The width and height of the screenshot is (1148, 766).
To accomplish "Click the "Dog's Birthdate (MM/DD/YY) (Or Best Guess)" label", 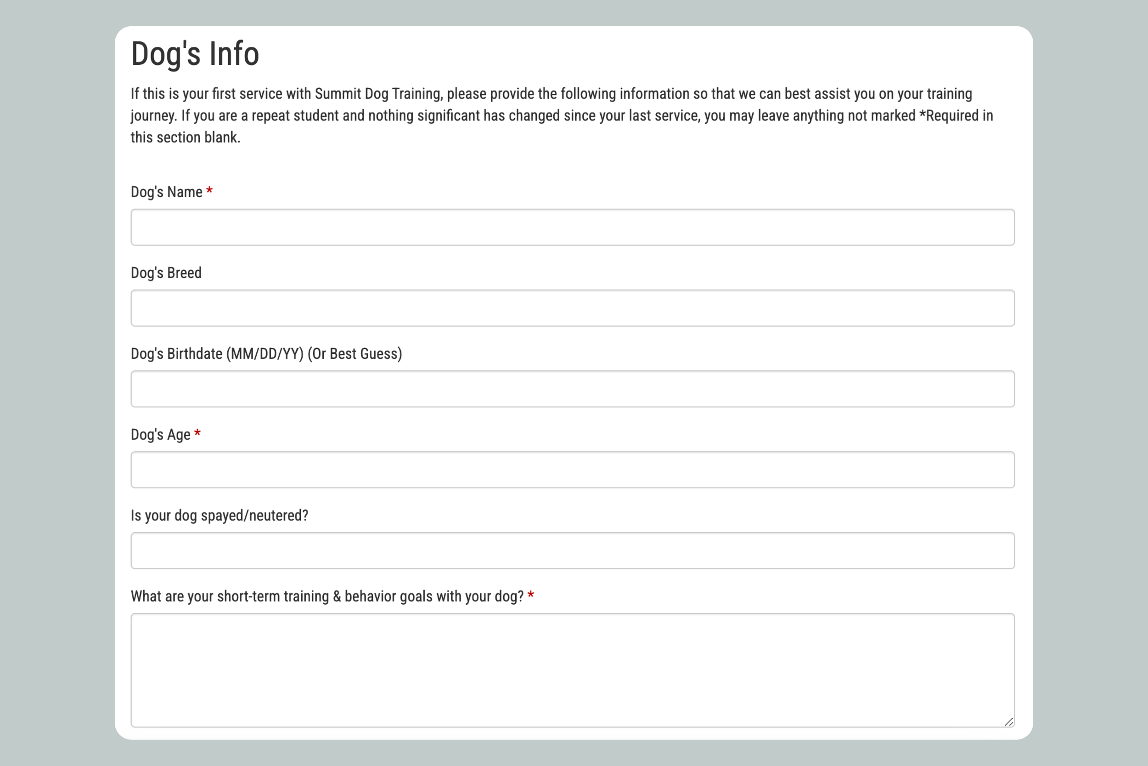I will 266,354.
